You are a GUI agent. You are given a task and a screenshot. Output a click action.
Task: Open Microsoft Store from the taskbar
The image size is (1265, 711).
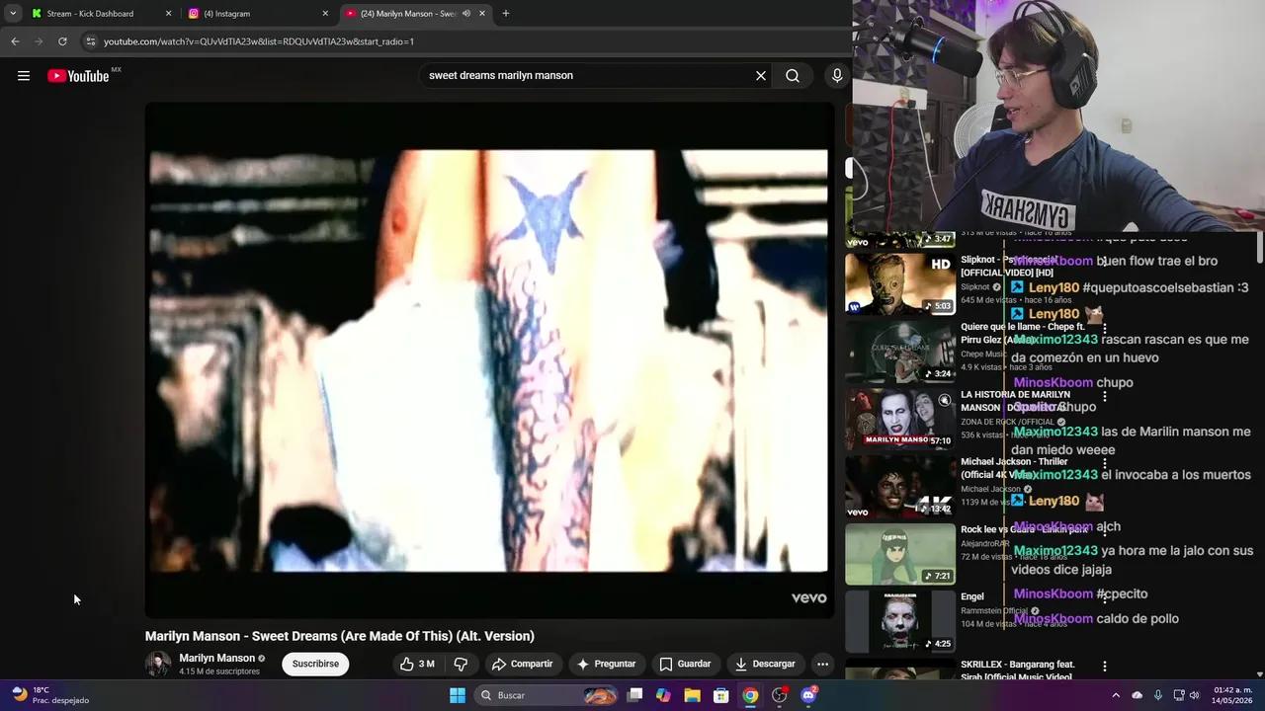[721, 695]
